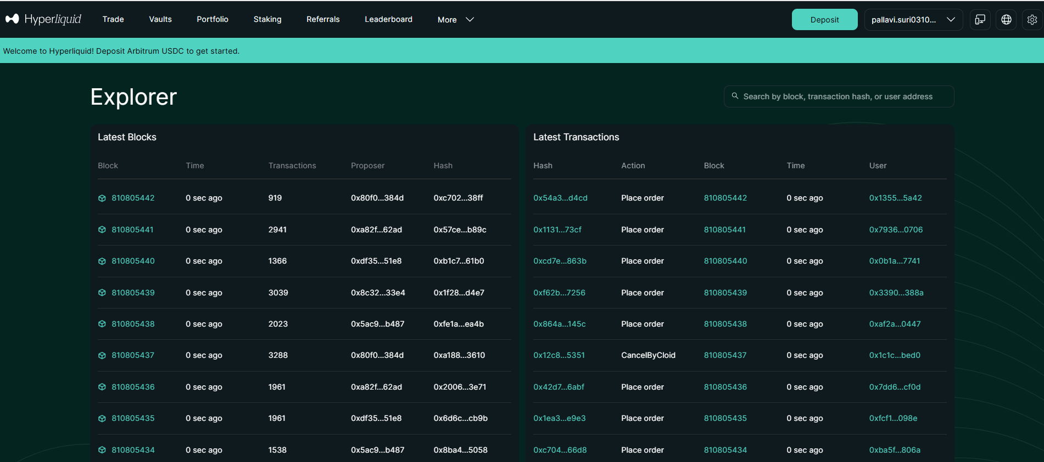Click the block icon for 810805434
This screenshot has width=1044, height=462.
(x=102, y=450)
